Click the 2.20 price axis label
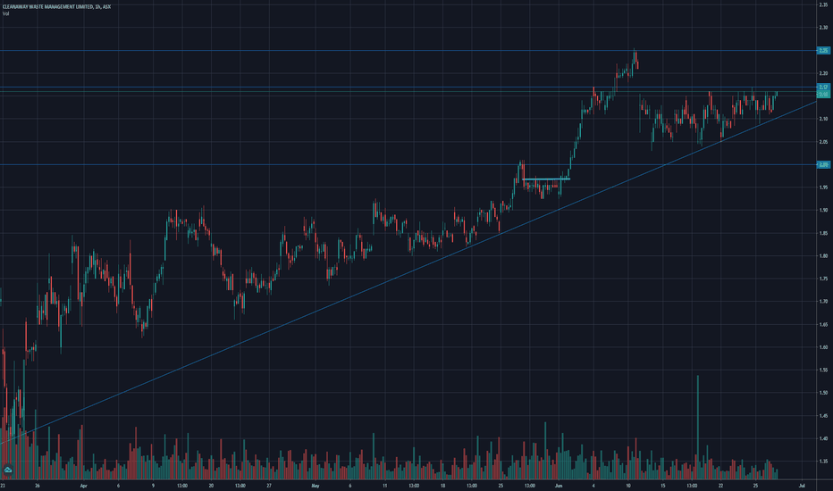This screenshot has height=491, width=833. coord(823,73)
